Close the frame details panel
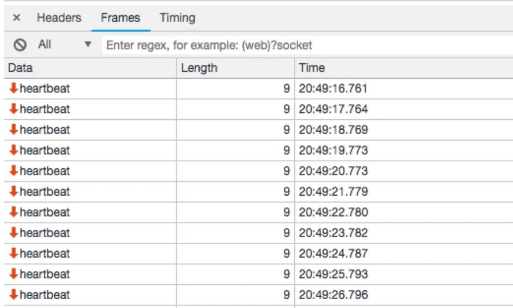Image resolution: width=513 pixels, height=308 pixels. [x=16, y=18]
